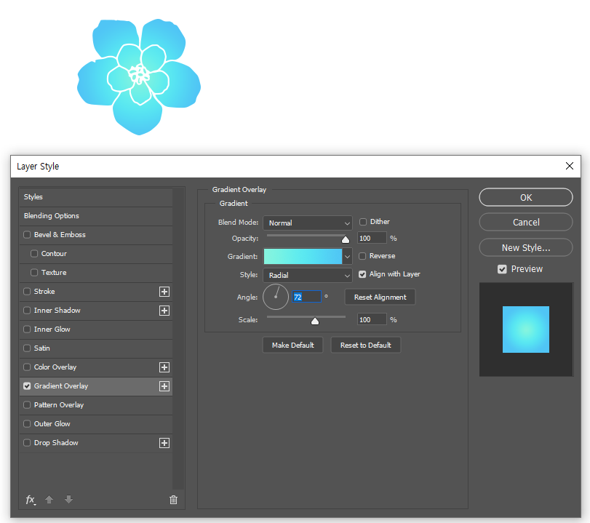Click the Reset to Default button
This screenshot has height=523, width=590.
tap(366, 345)
